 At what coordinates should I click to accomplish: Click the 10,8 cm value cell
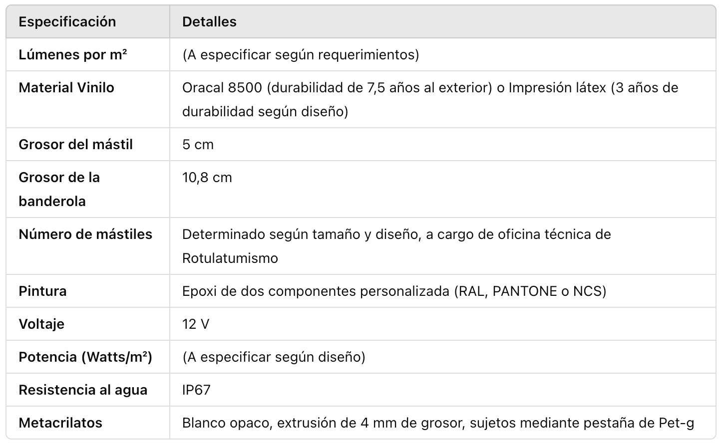[207, 178]
